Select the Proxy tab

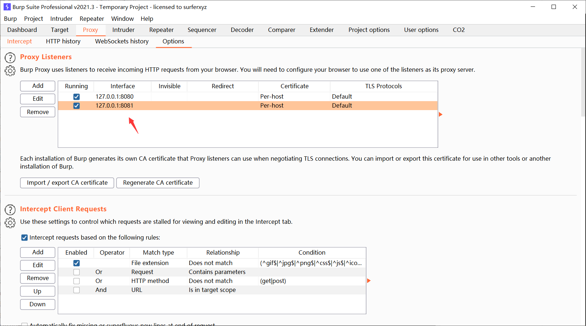tap(90, 30)
